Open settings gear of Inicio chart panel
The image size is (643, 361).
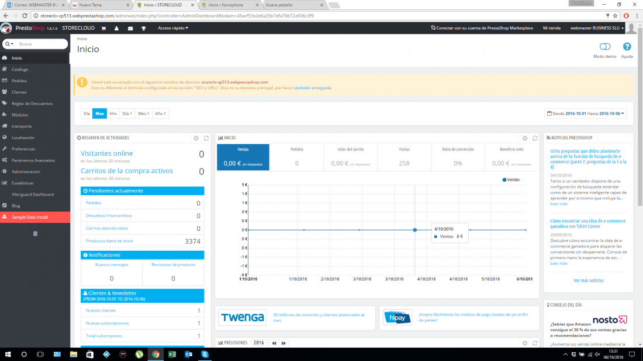click(x=525, y=138)
